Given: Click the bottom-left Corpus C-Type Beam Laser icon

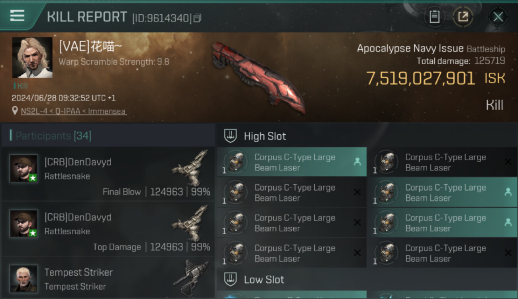Looking at the screenshot, I should (x=236, y=253).
